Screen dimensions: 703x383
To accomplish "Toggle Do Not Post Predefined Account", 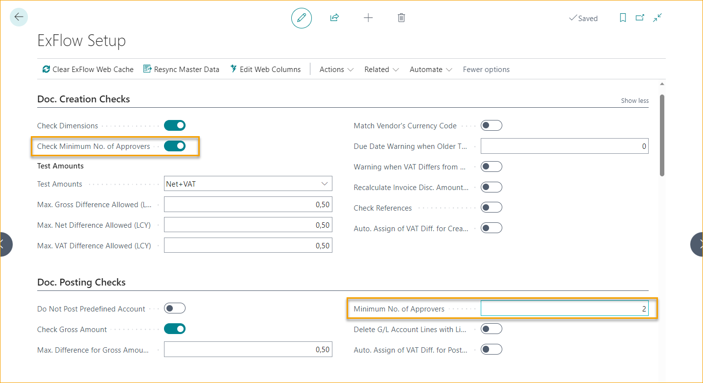I will pos(175,309).
